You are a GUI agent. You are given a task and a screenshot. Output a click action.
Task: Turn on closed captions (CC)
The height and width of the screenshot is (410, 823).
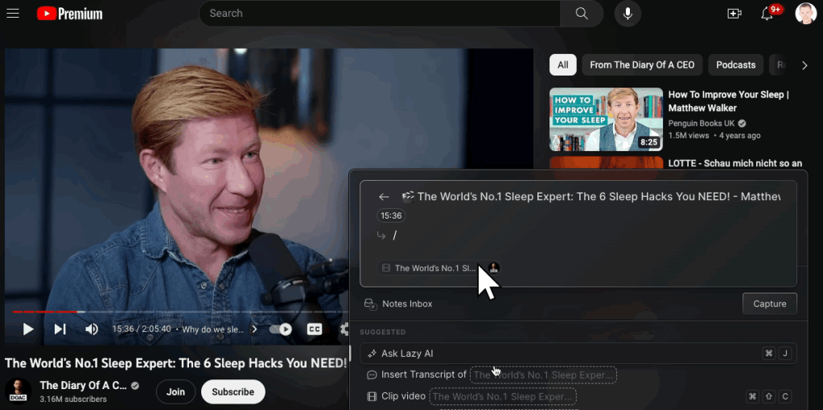[x=315, y=329]
